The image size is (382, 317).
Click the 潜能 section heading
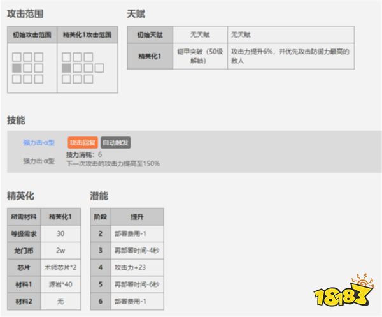[99, 195]
